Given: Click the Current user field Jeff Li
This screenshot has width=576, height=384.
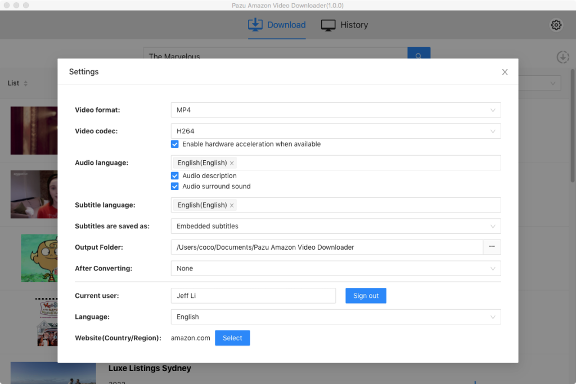Looking at the screenshot, I should (254, 296).
